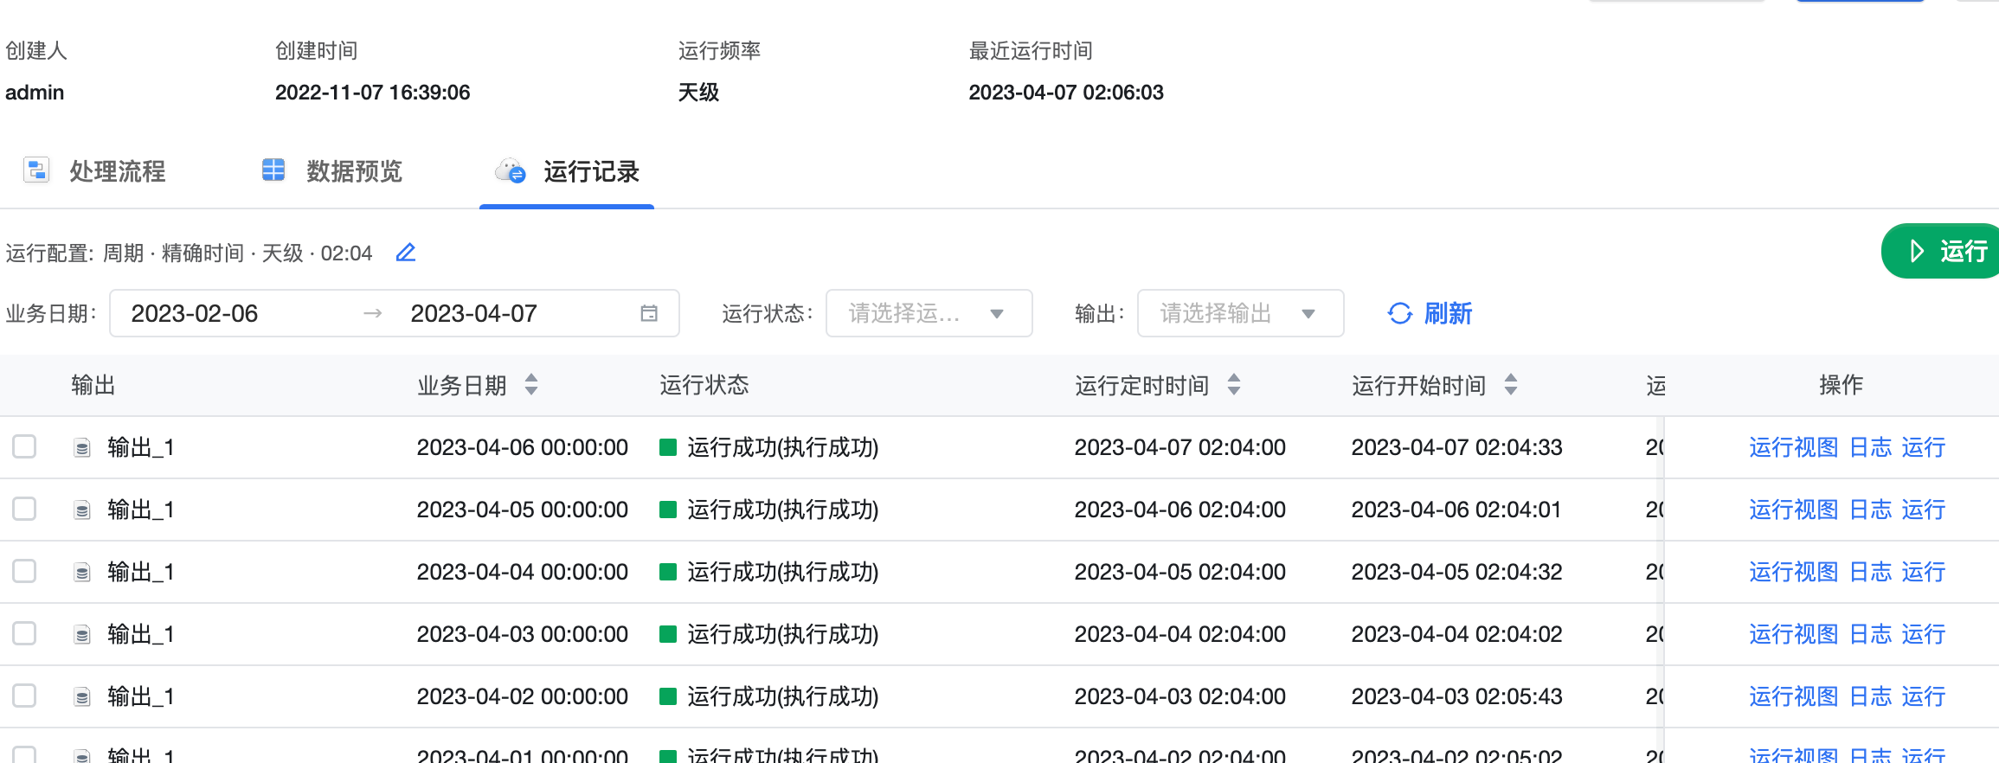
Task: Click the 数据预览 grid icon
Action: 273,170
